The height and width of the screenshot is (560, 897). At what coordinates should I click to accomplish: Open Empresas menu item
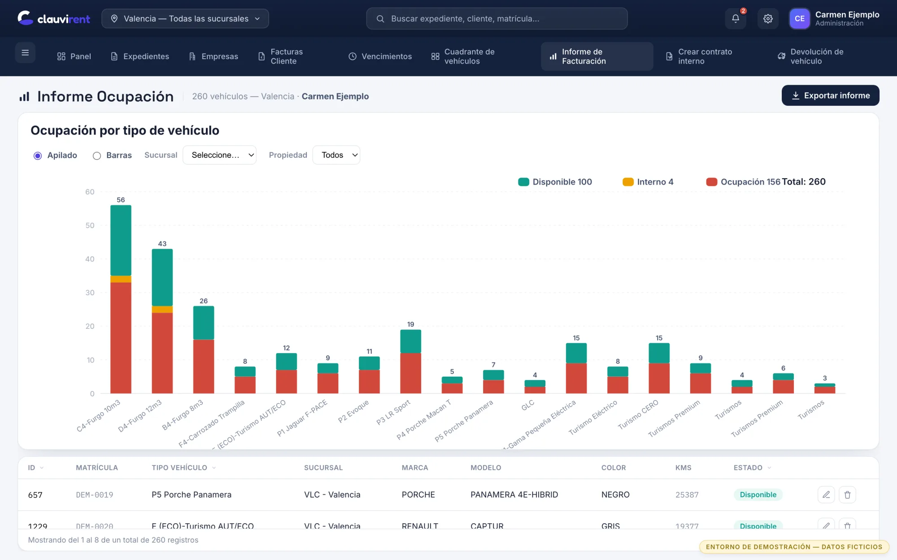pos(213,56)
